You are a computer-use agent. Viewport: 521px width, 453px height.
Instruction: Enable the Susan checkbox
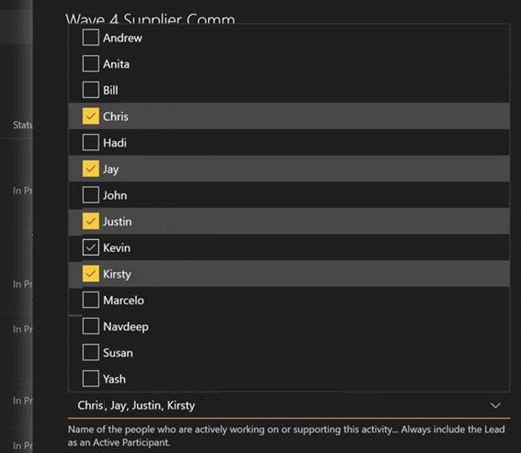tap(90, 353)
